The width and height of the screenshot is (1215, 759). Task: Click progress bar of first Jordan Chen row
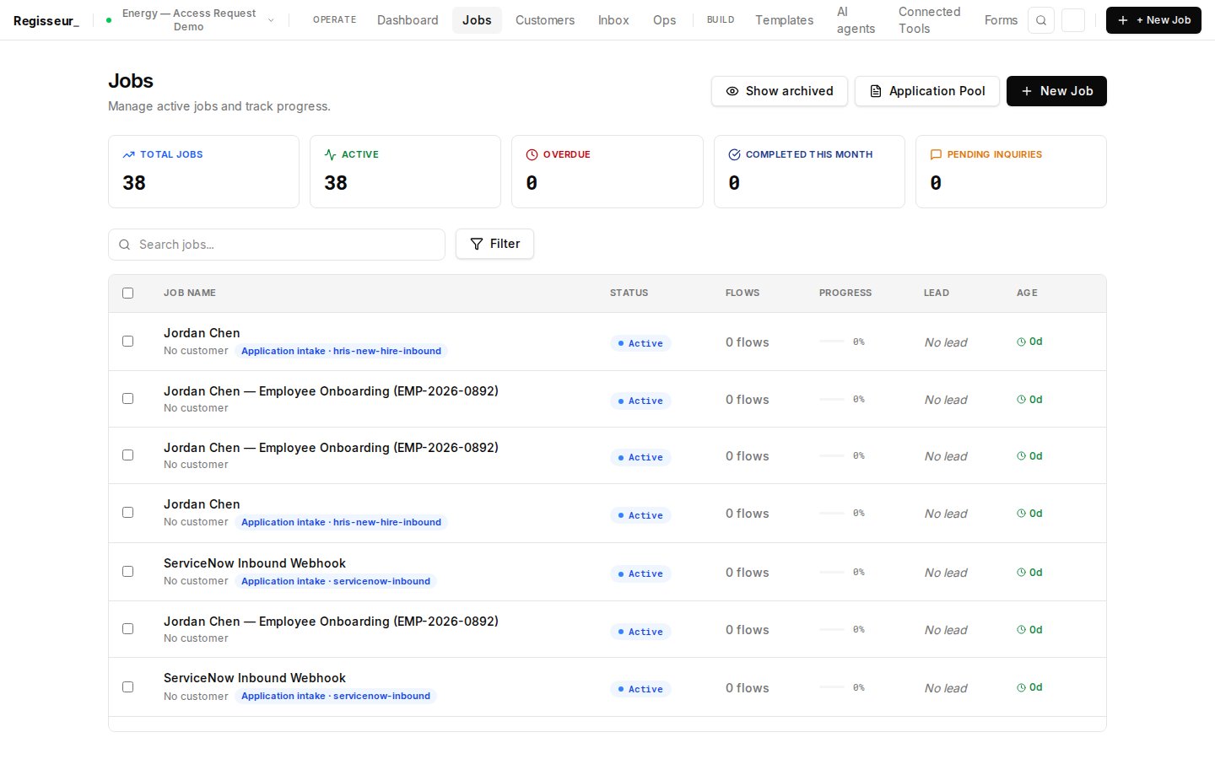tap(832, 342)
